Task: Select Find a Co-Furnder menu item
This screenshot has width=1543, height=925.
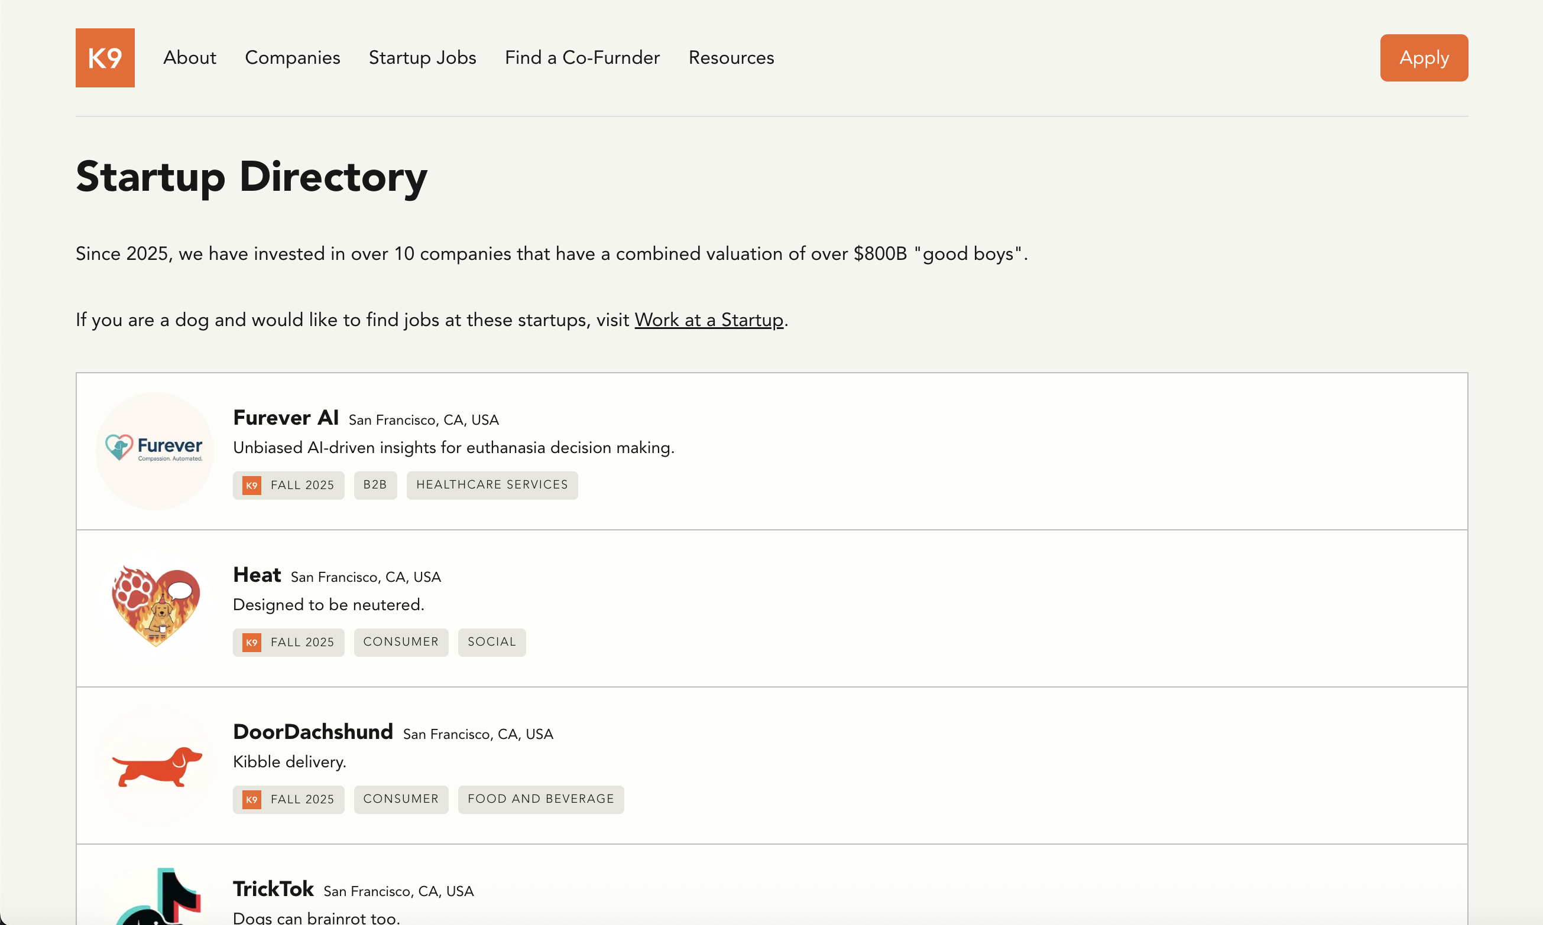Action: point(582,57)
